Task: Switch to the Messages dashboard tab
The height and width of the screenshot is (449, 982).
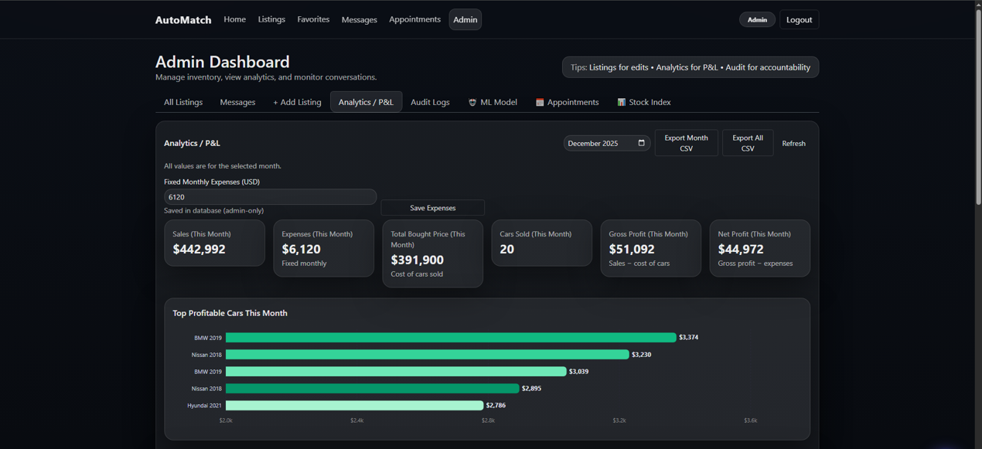Action: [x=237, y=102]
